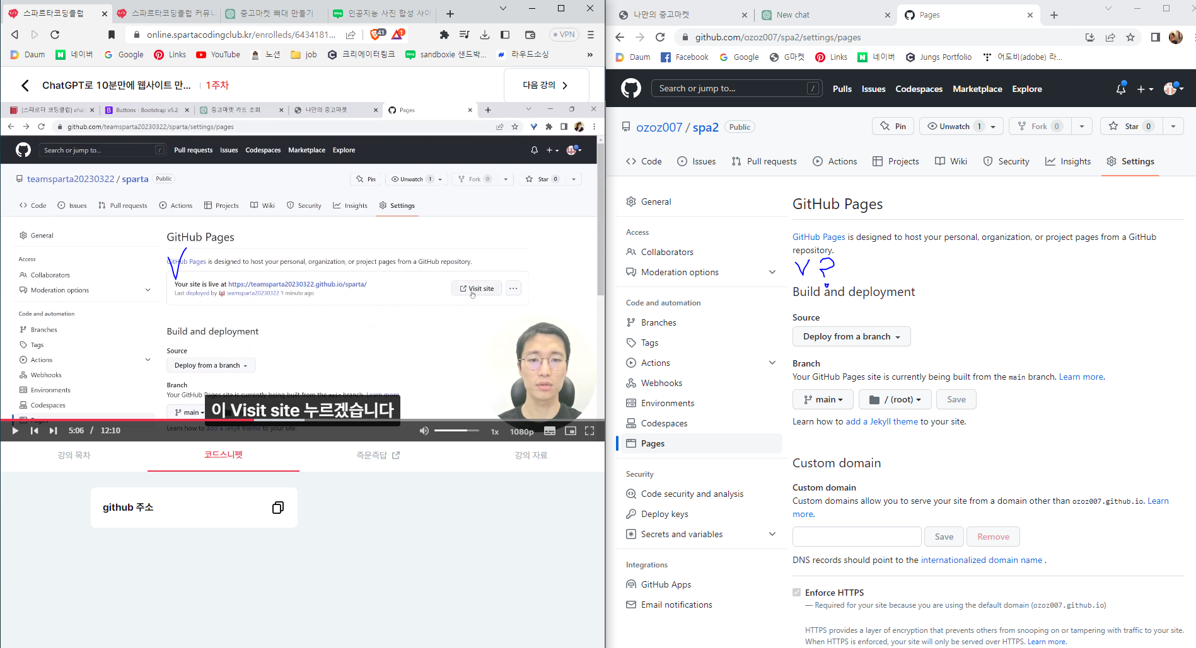The width and height of the screenshot is (1196, 648).
Task: Switch to the 강의 목차 tab
Action: click(74, 455)
